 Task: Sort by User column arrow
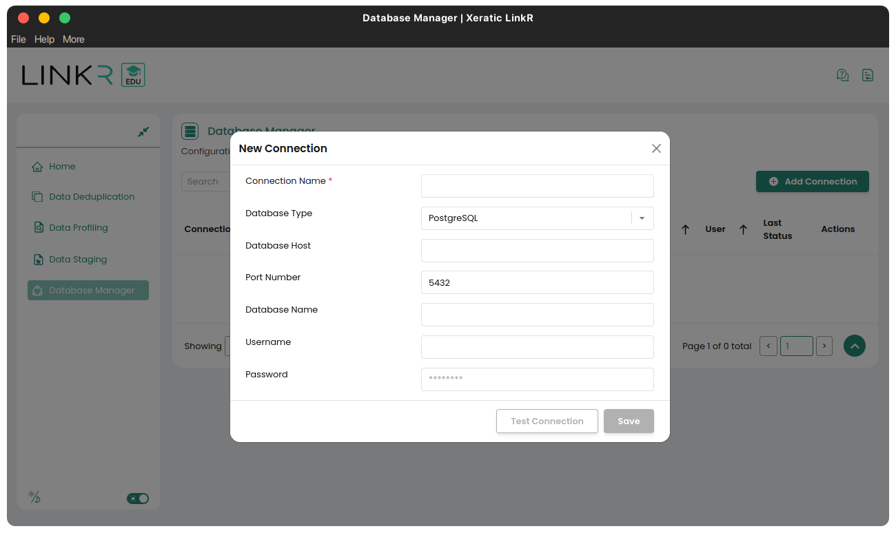743,229
